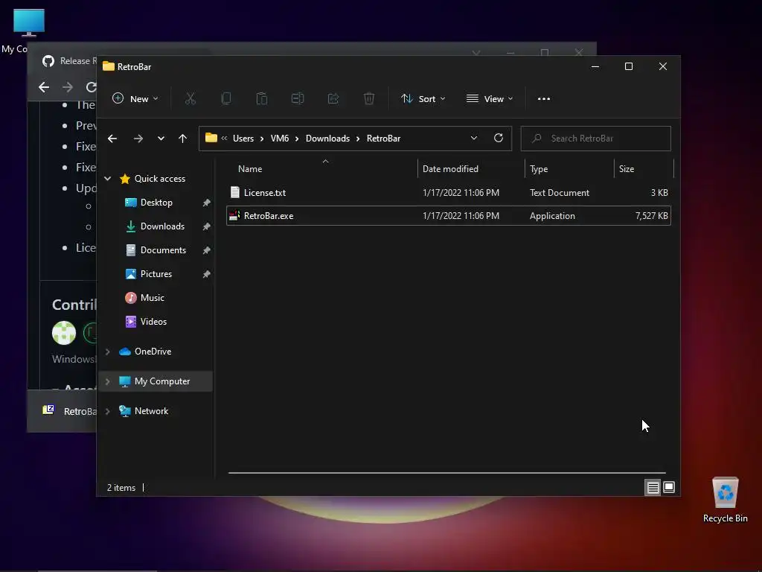Collapse the Quick access section
The image size is (762, 572).
108,179
